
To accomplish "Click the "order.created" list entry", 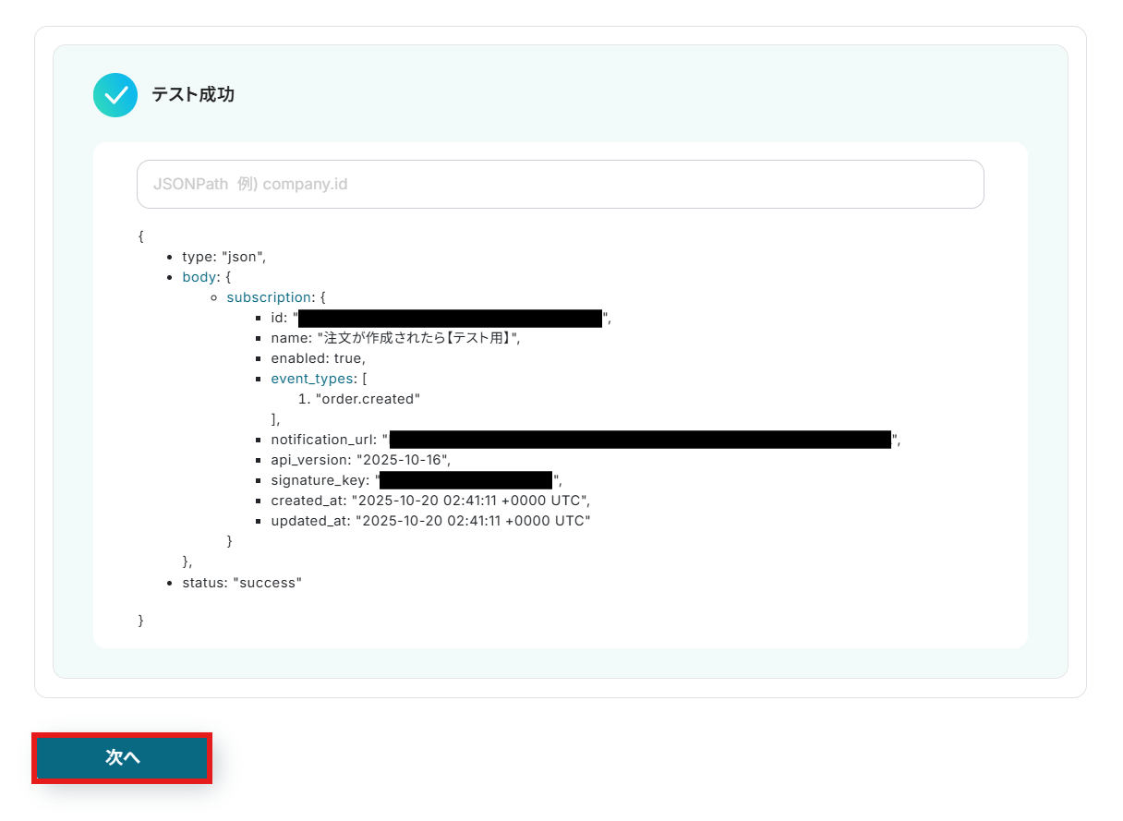I will click(368, 399).
